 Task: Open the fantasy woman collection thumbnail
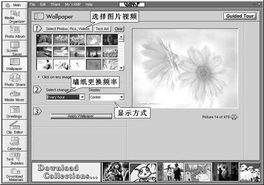coord(115,172)
